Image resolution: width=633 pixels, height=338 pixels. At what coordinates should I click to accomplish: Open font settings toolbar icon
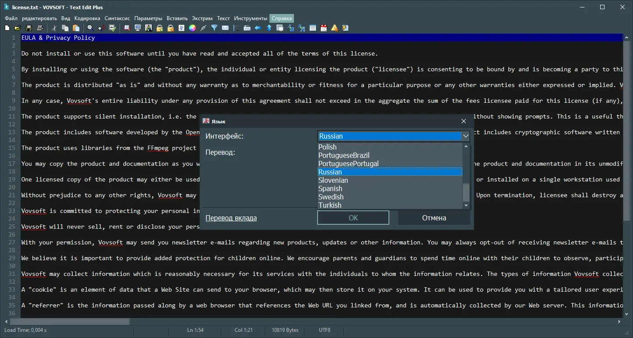point(182,28)
